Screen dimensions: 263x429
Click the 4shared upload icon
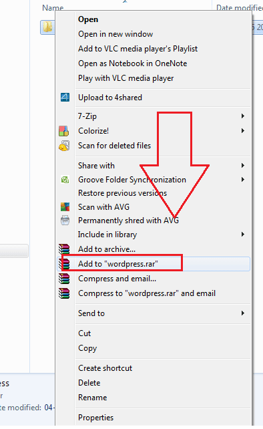(65, 98)
